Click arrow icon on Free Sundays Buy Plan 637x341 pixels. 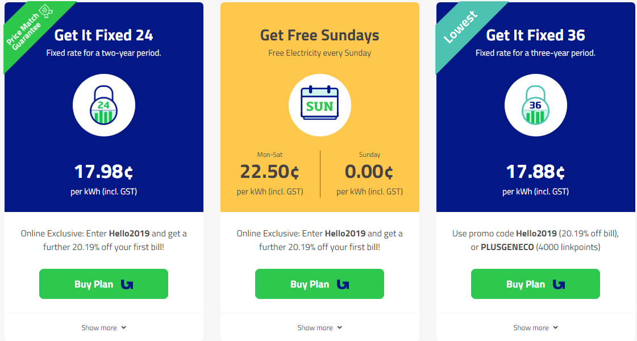(x=343, y=284)
